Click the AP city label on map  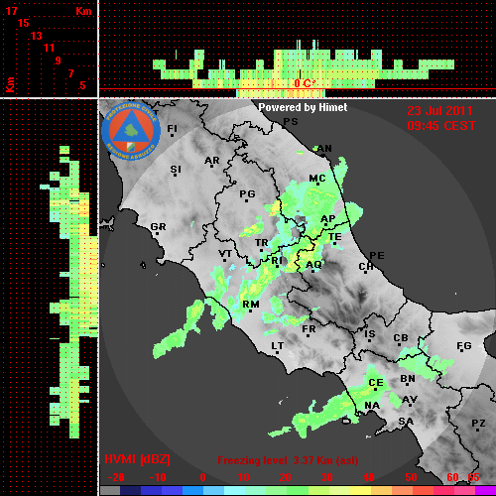(328, 219)
